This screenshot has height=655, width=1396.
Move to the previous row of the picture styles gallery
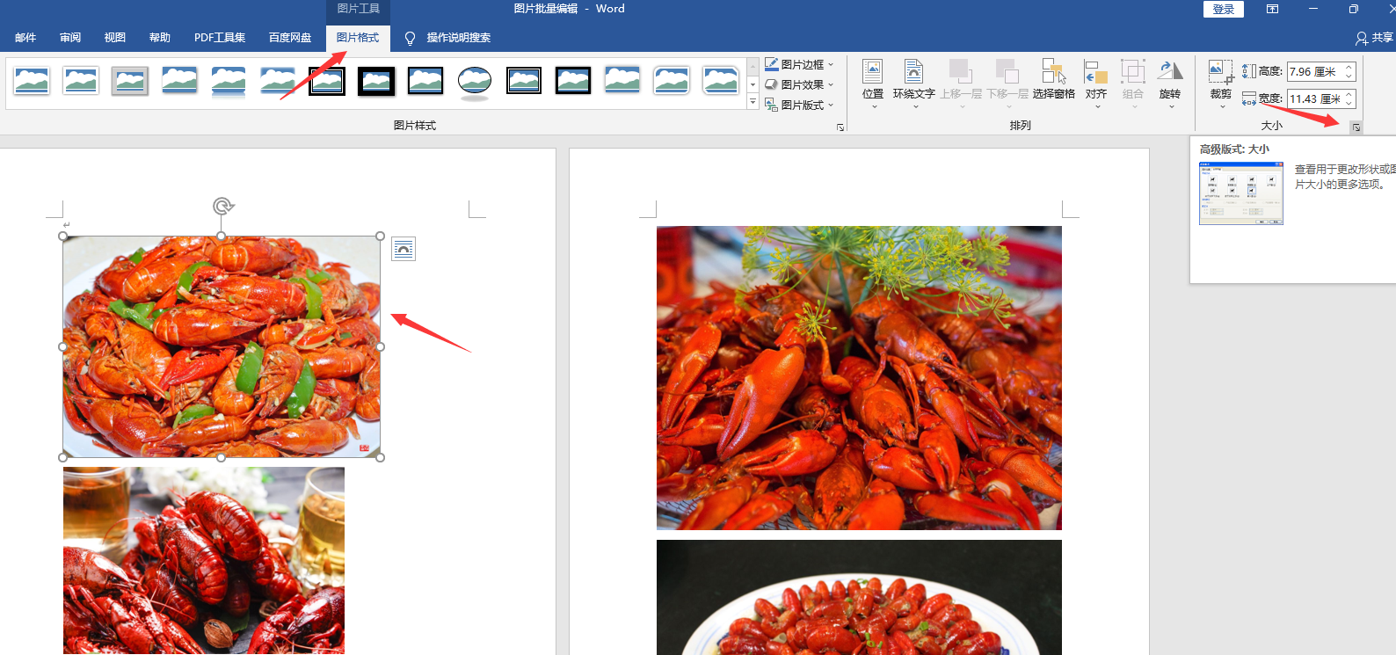753,67
